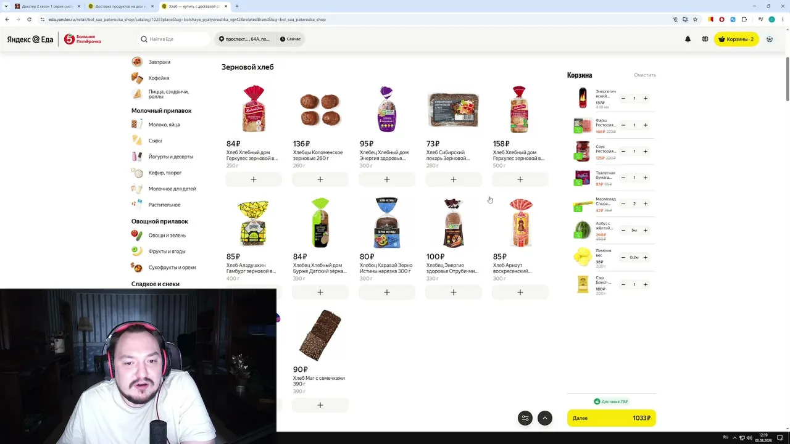Open the Хлеб Аладушкин Гамбург product image
Image resolution: width=790 pixels, height=444 pixels.
pos(254,223)
